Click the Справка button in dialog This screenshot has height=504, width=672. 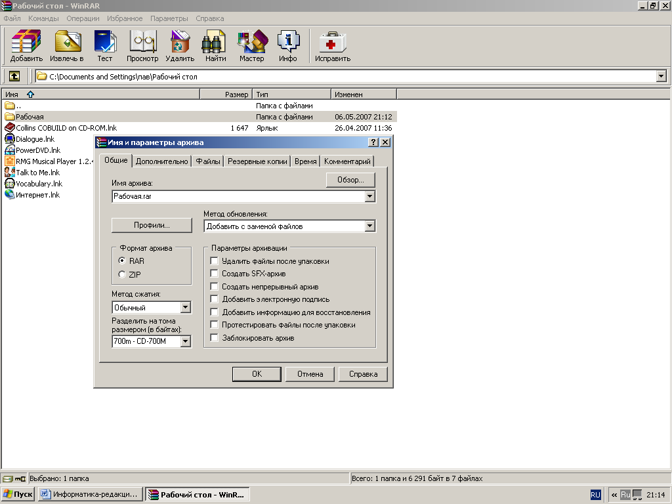(x=363, y=373)
